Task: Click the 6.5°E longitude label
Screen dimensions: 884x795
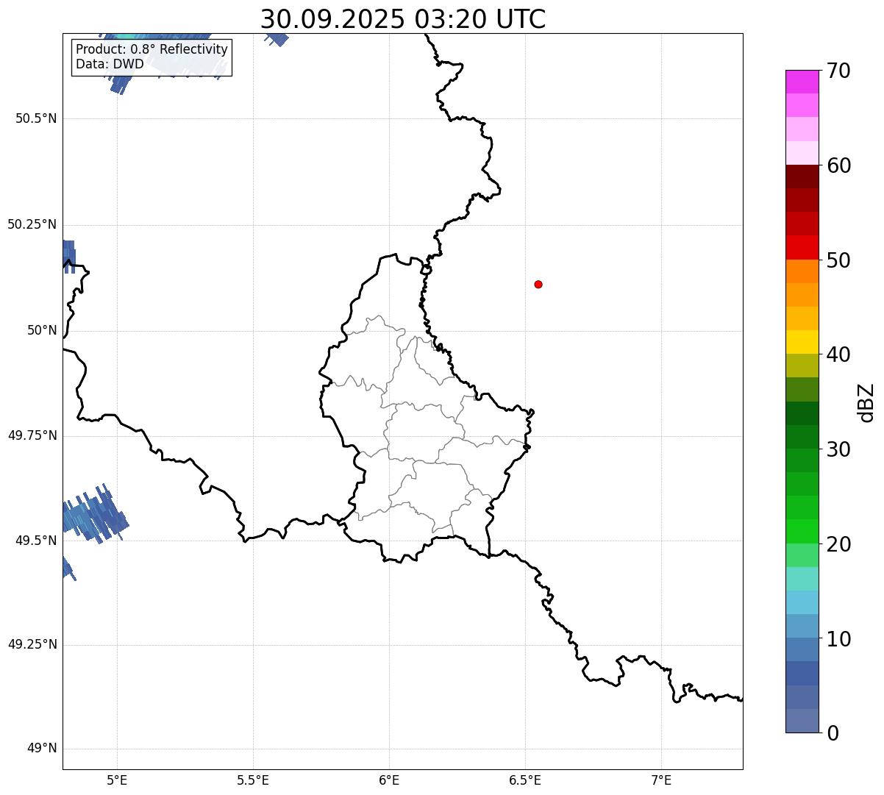Action: click(525, 780)
